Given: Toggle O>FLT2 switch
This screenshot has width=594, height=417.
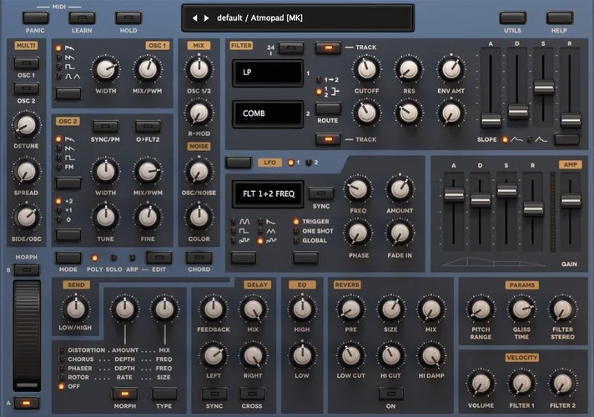Looking at the screenshot, I should coord(148,127).
